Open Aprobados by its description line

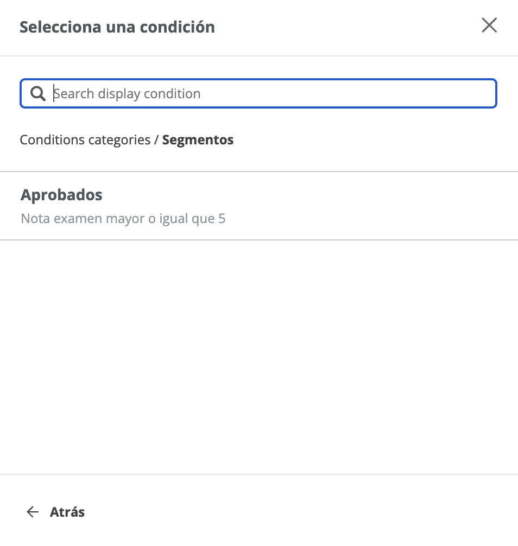(x=123, y=219)
